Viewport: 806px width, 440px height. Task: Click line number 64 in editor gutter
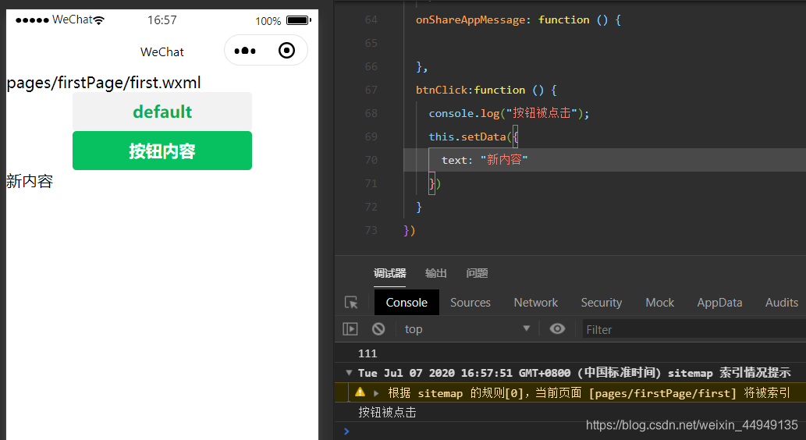[371, 20]
